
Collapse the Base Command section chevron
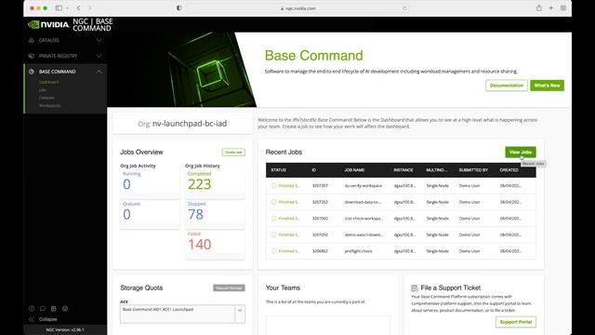(99, 72)
